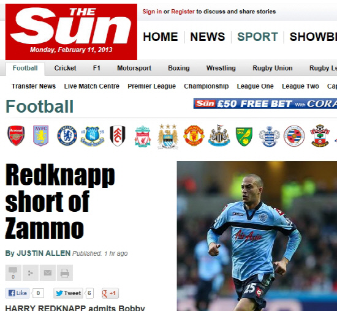Click the Arsenal club crest

coord(16,136)
